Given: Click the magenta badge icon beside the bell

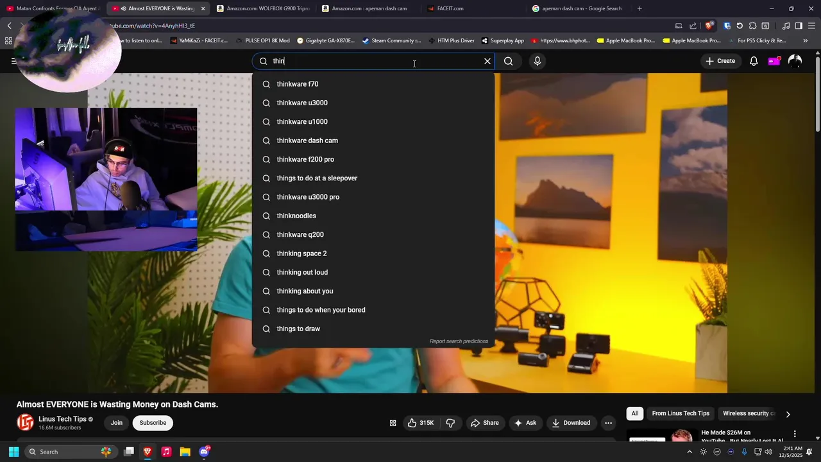Looking at the screenshot, I should [774, 61].
